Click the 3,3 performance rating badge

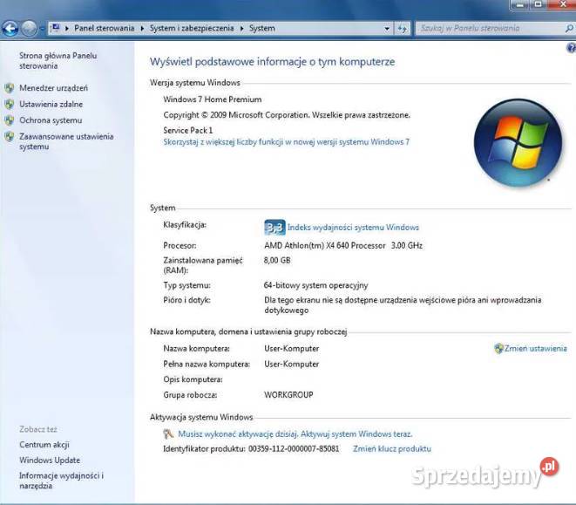(274, 228)
